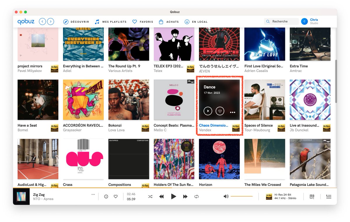
Task: Open the track options three-dot menu in player
Action: pos(93,195)
